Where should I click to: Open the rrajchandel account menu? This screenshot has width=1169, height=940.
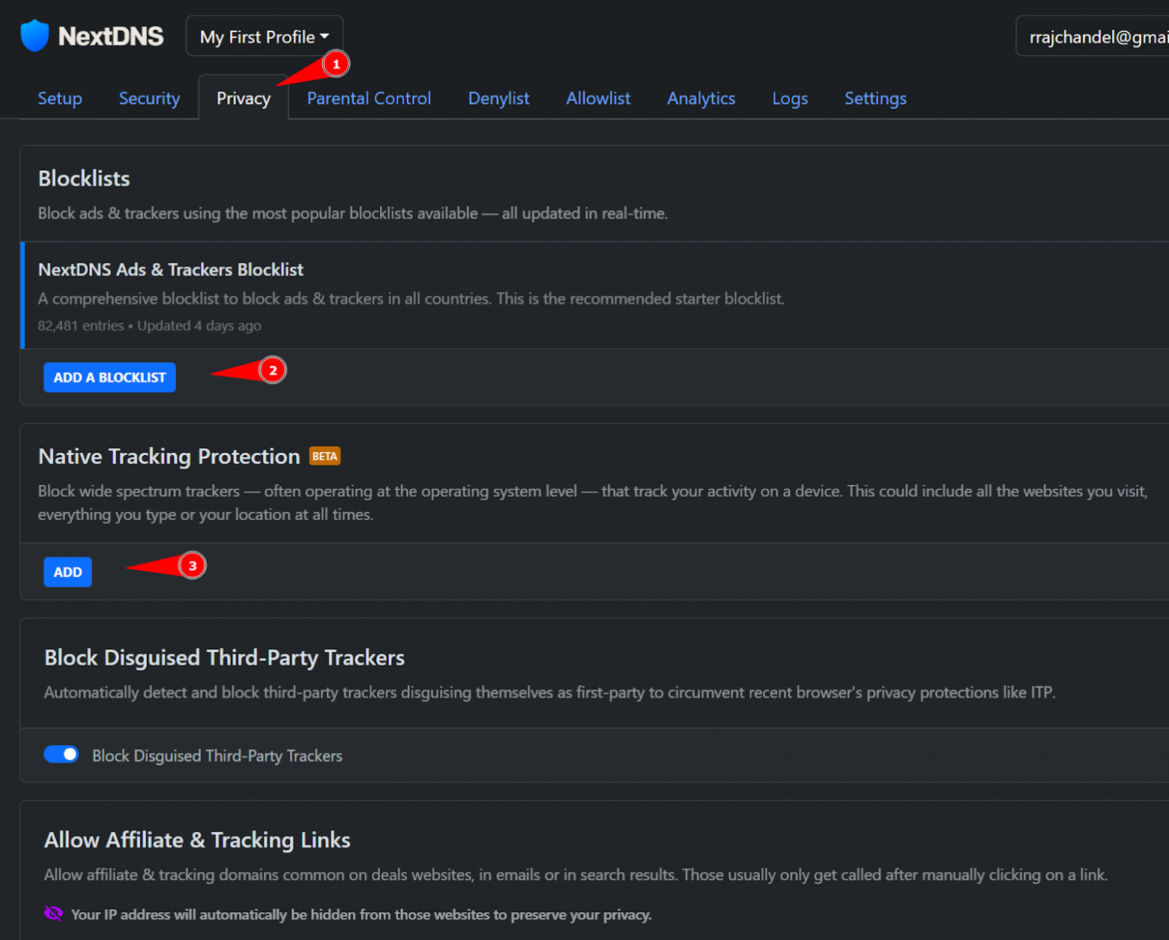point(1102,36)
